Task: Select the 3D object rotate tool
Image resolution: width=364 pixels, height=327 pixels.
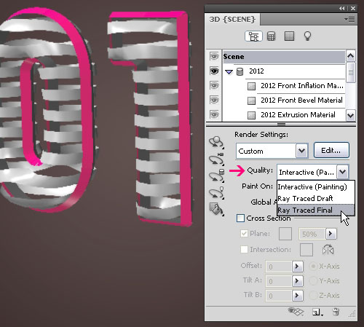Action: 216,142
